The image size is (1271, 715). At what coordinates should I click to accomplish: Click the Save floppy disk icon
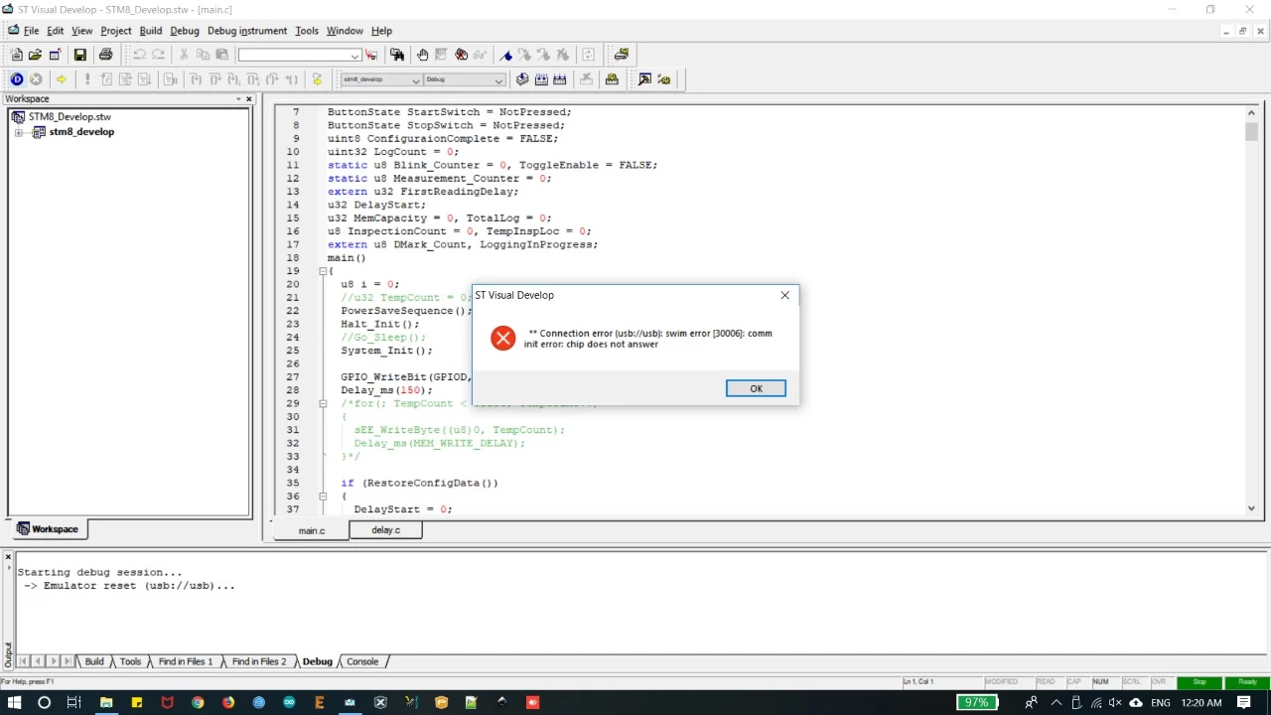79,55
